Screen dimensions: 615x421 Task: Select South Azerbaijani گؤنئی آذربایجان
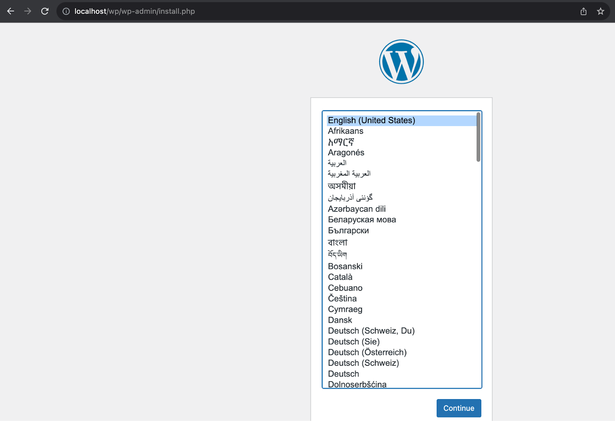pos(402,198)
